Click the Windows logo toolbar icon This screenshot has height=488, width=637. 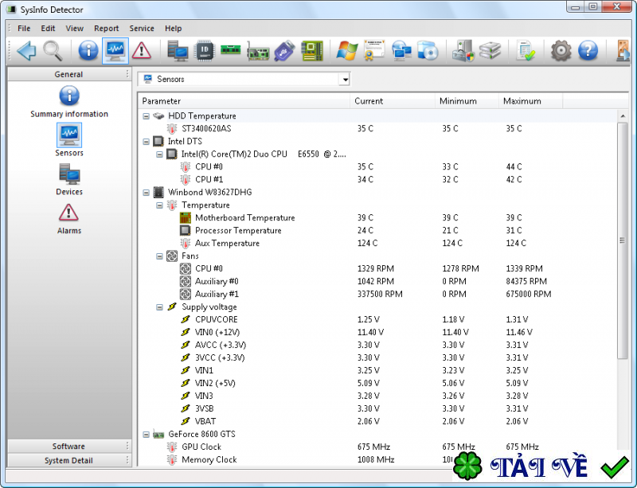pos(346,51)
